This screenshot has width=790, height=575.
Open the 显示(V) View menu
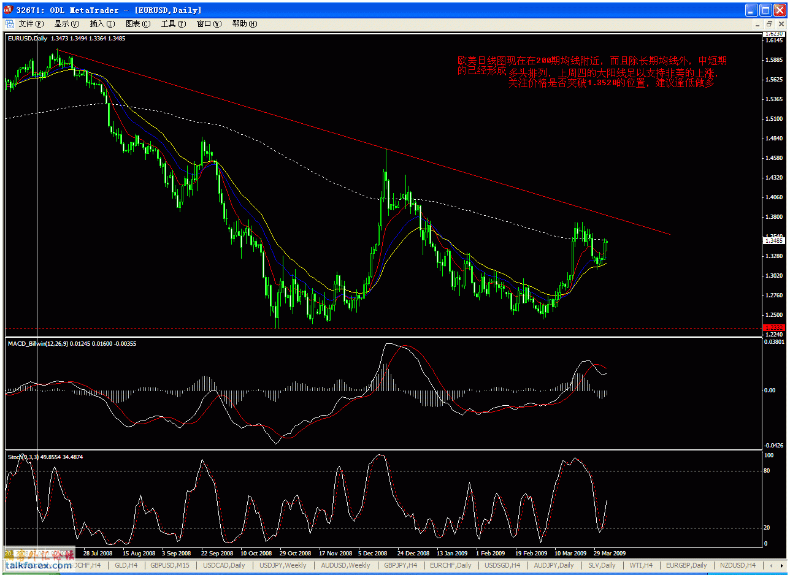coord(66,24)
